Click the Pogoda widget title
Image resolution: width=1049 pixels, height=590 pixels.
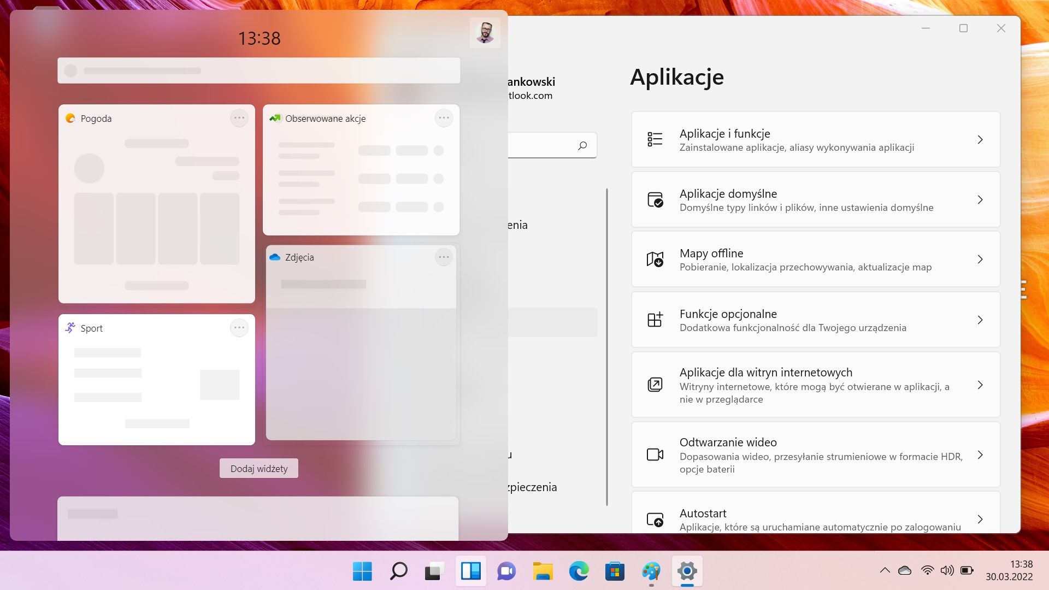[x=96, y=119]
